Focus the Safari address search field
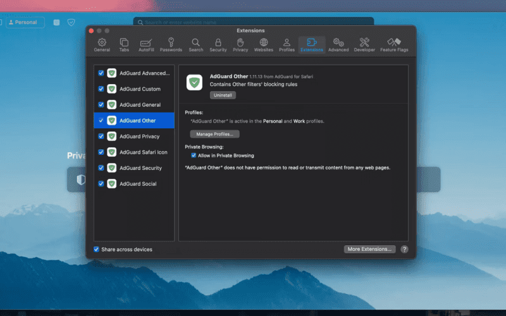The height and width of the screenshot is (316, 506). point(254,22)
